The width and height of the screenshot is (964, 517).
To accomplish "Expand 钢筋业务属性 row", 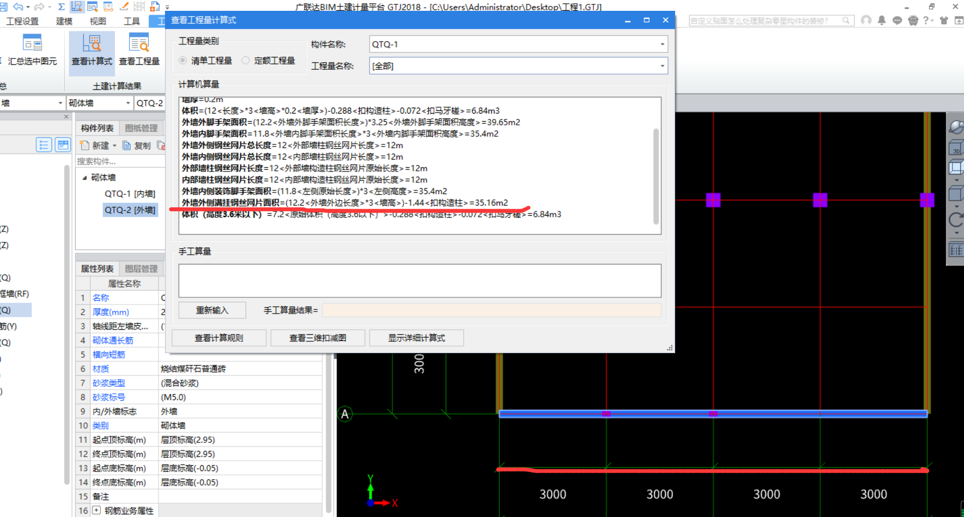I will click(96, 511).
